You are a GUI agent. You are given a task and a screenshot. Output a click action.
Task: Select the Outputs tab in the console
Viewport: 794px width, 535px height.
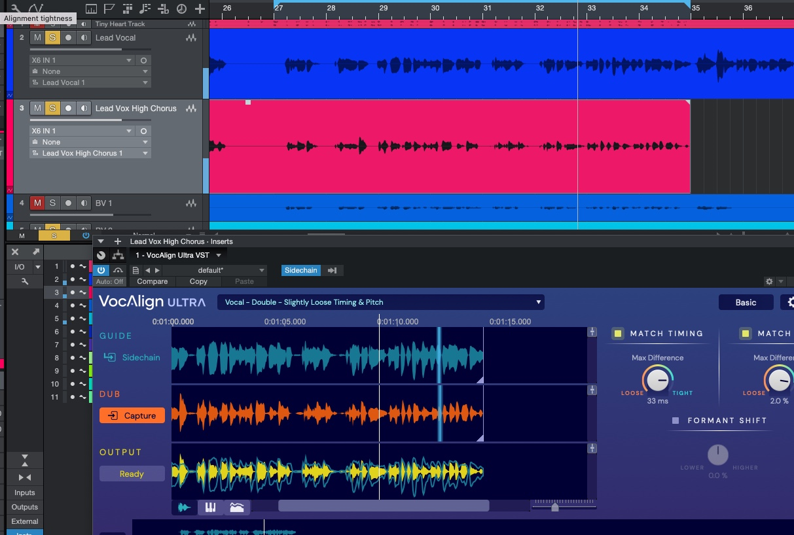(x=25, y=507)
